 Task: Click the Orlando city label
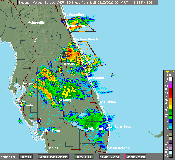tap(69, 64)
